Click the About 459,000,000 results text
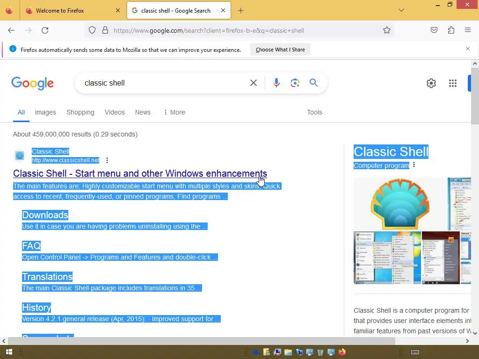The width and height of the screenshot is (479, 359). pos(75,134)
